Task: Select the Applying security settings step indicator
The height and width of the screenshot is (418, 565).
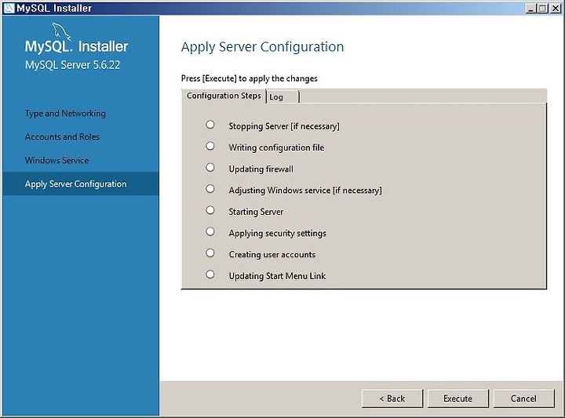Action: click(x=210, y=231)
